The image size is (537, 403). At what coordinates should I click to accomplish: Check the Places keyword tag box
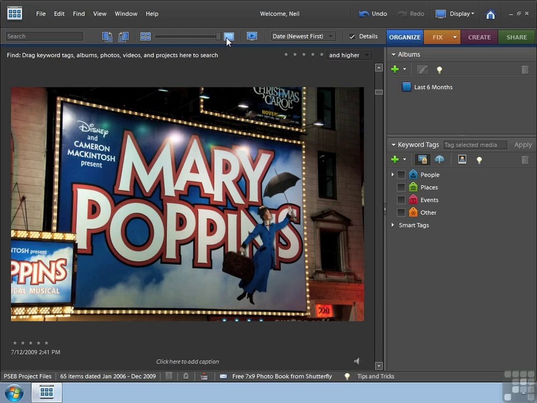(x=401, y=187)
